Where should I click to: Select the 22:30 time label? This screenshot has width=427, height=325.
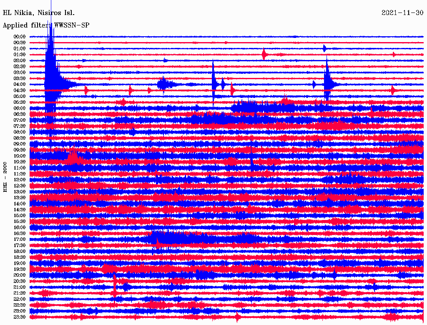[x=20, y=305]
